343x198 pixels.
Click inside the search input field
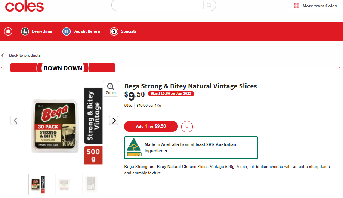[158, 6]
